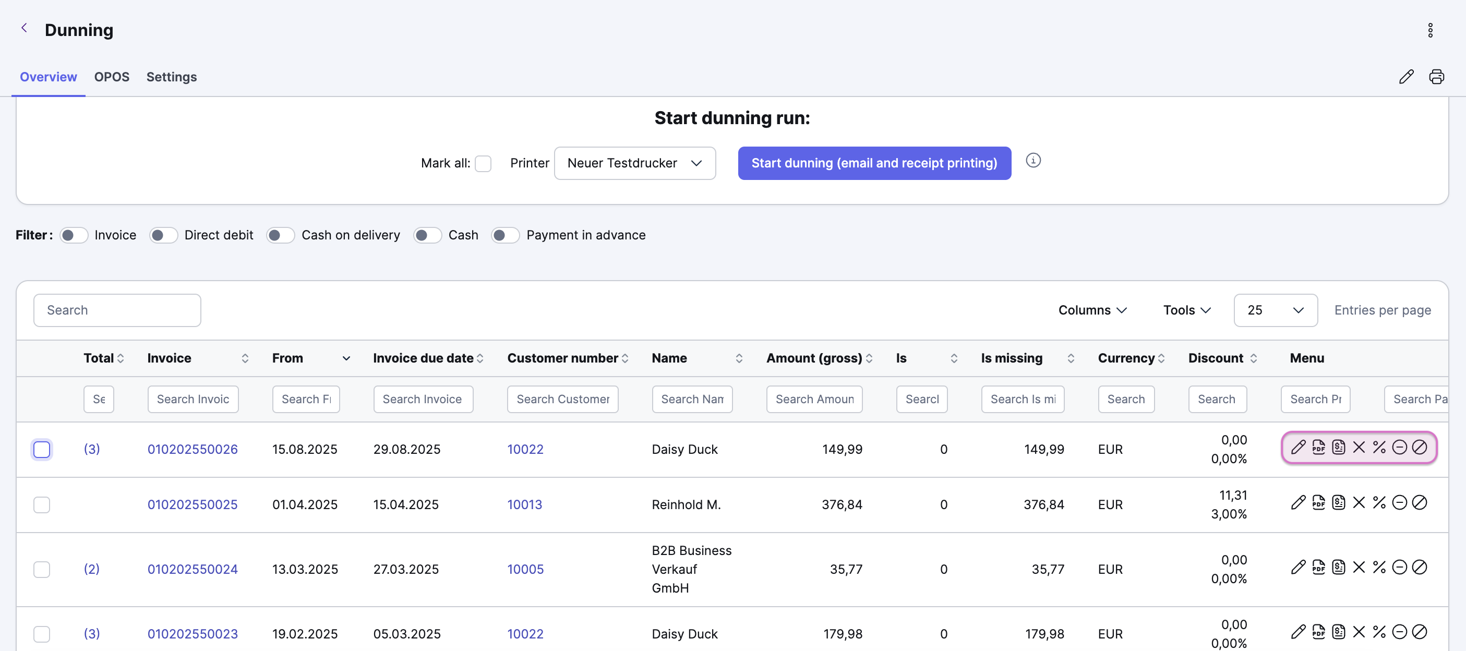The height and width of the screenshot is (651, 1466).
Task: Toggle the Payment in advance filter
Action: coord(505,236)
